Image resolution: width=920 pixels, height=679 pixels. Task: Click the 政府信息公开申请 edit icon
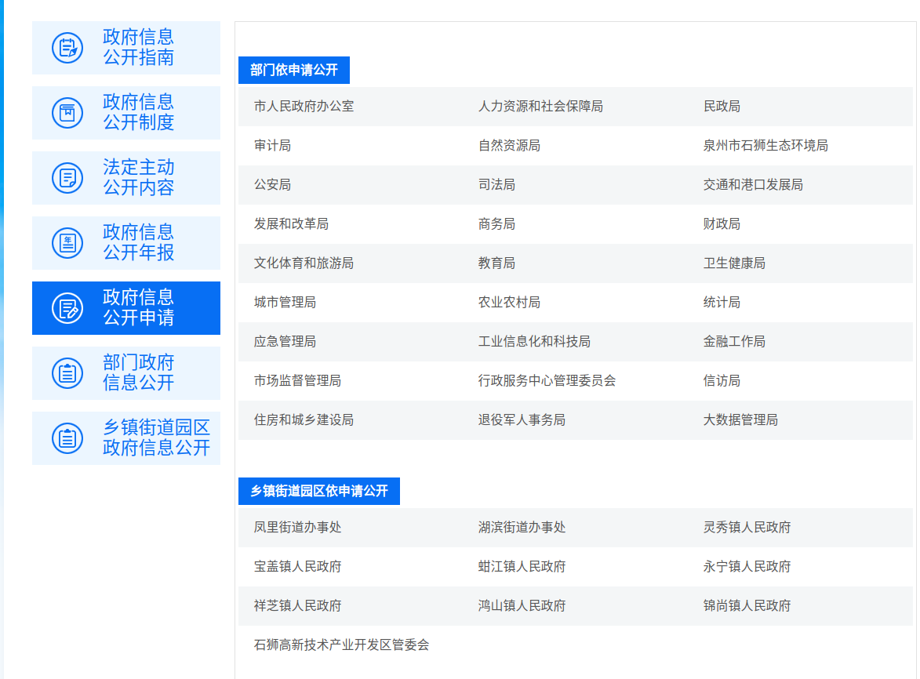tap(67, 308)
